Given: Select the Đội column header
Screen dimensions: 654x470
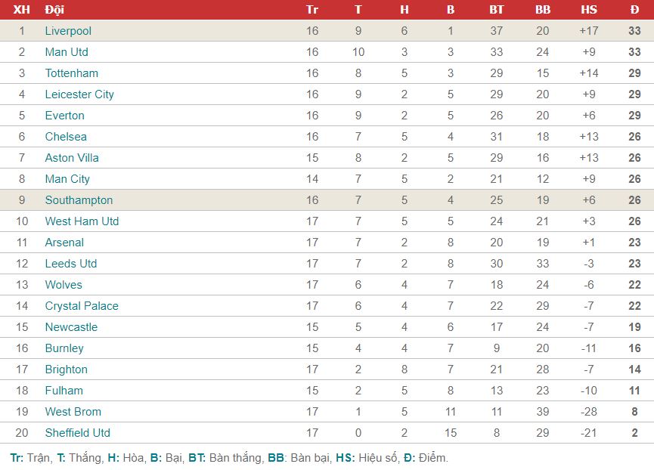Looking at the screenshot, I should pyautogui.click(x=54, y=10).
